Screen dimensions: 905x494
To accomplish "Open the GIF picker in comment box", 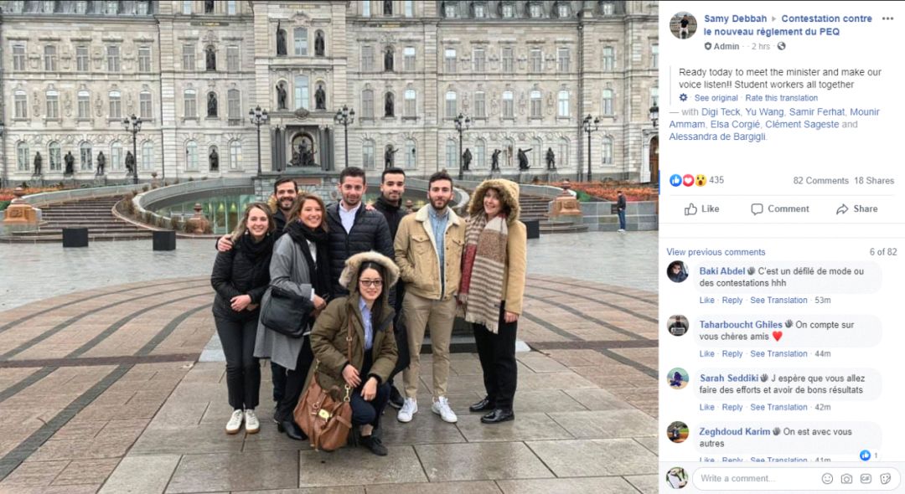I will point(866,478).
